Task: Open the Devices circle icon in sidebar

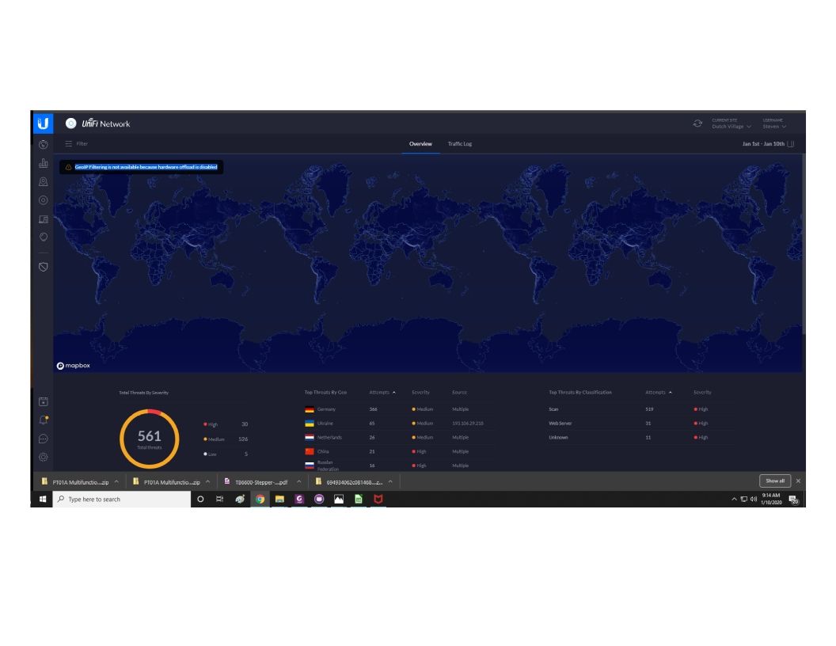Action: tap(44, 199)
